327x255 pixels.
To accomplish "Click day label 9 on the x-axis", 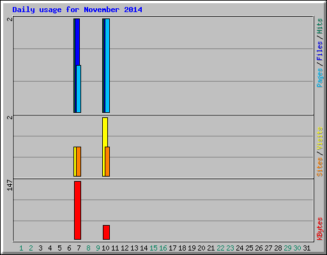I will tap(98, 248).
